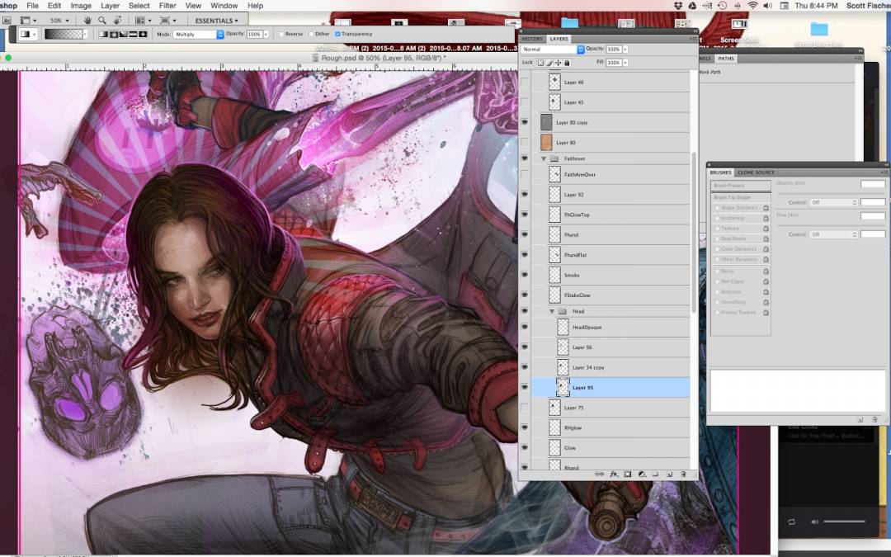Select the FStakeGlow layer

610,295
